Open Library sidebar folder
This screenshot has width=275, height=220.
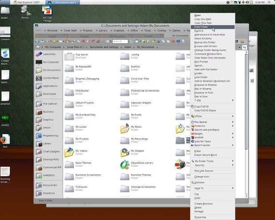(44, 144)
